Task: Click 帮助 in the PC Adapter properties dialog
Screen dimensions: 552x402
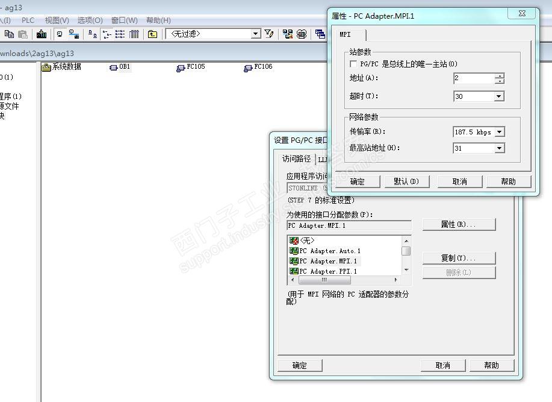Action: pyautogui.click(x=508, y=182)
